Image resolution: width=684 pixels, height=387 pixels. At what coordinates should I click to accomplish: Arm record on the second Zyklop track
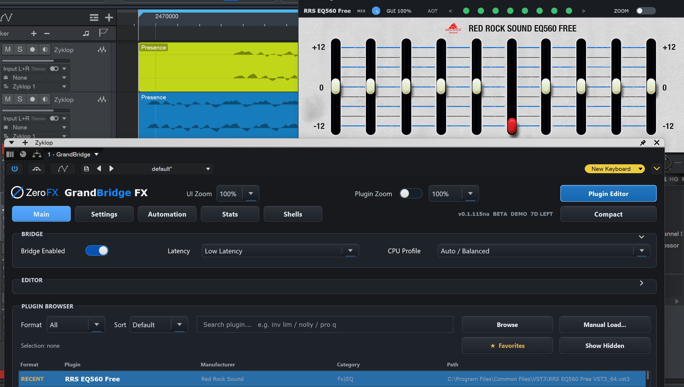click(32, 99)
